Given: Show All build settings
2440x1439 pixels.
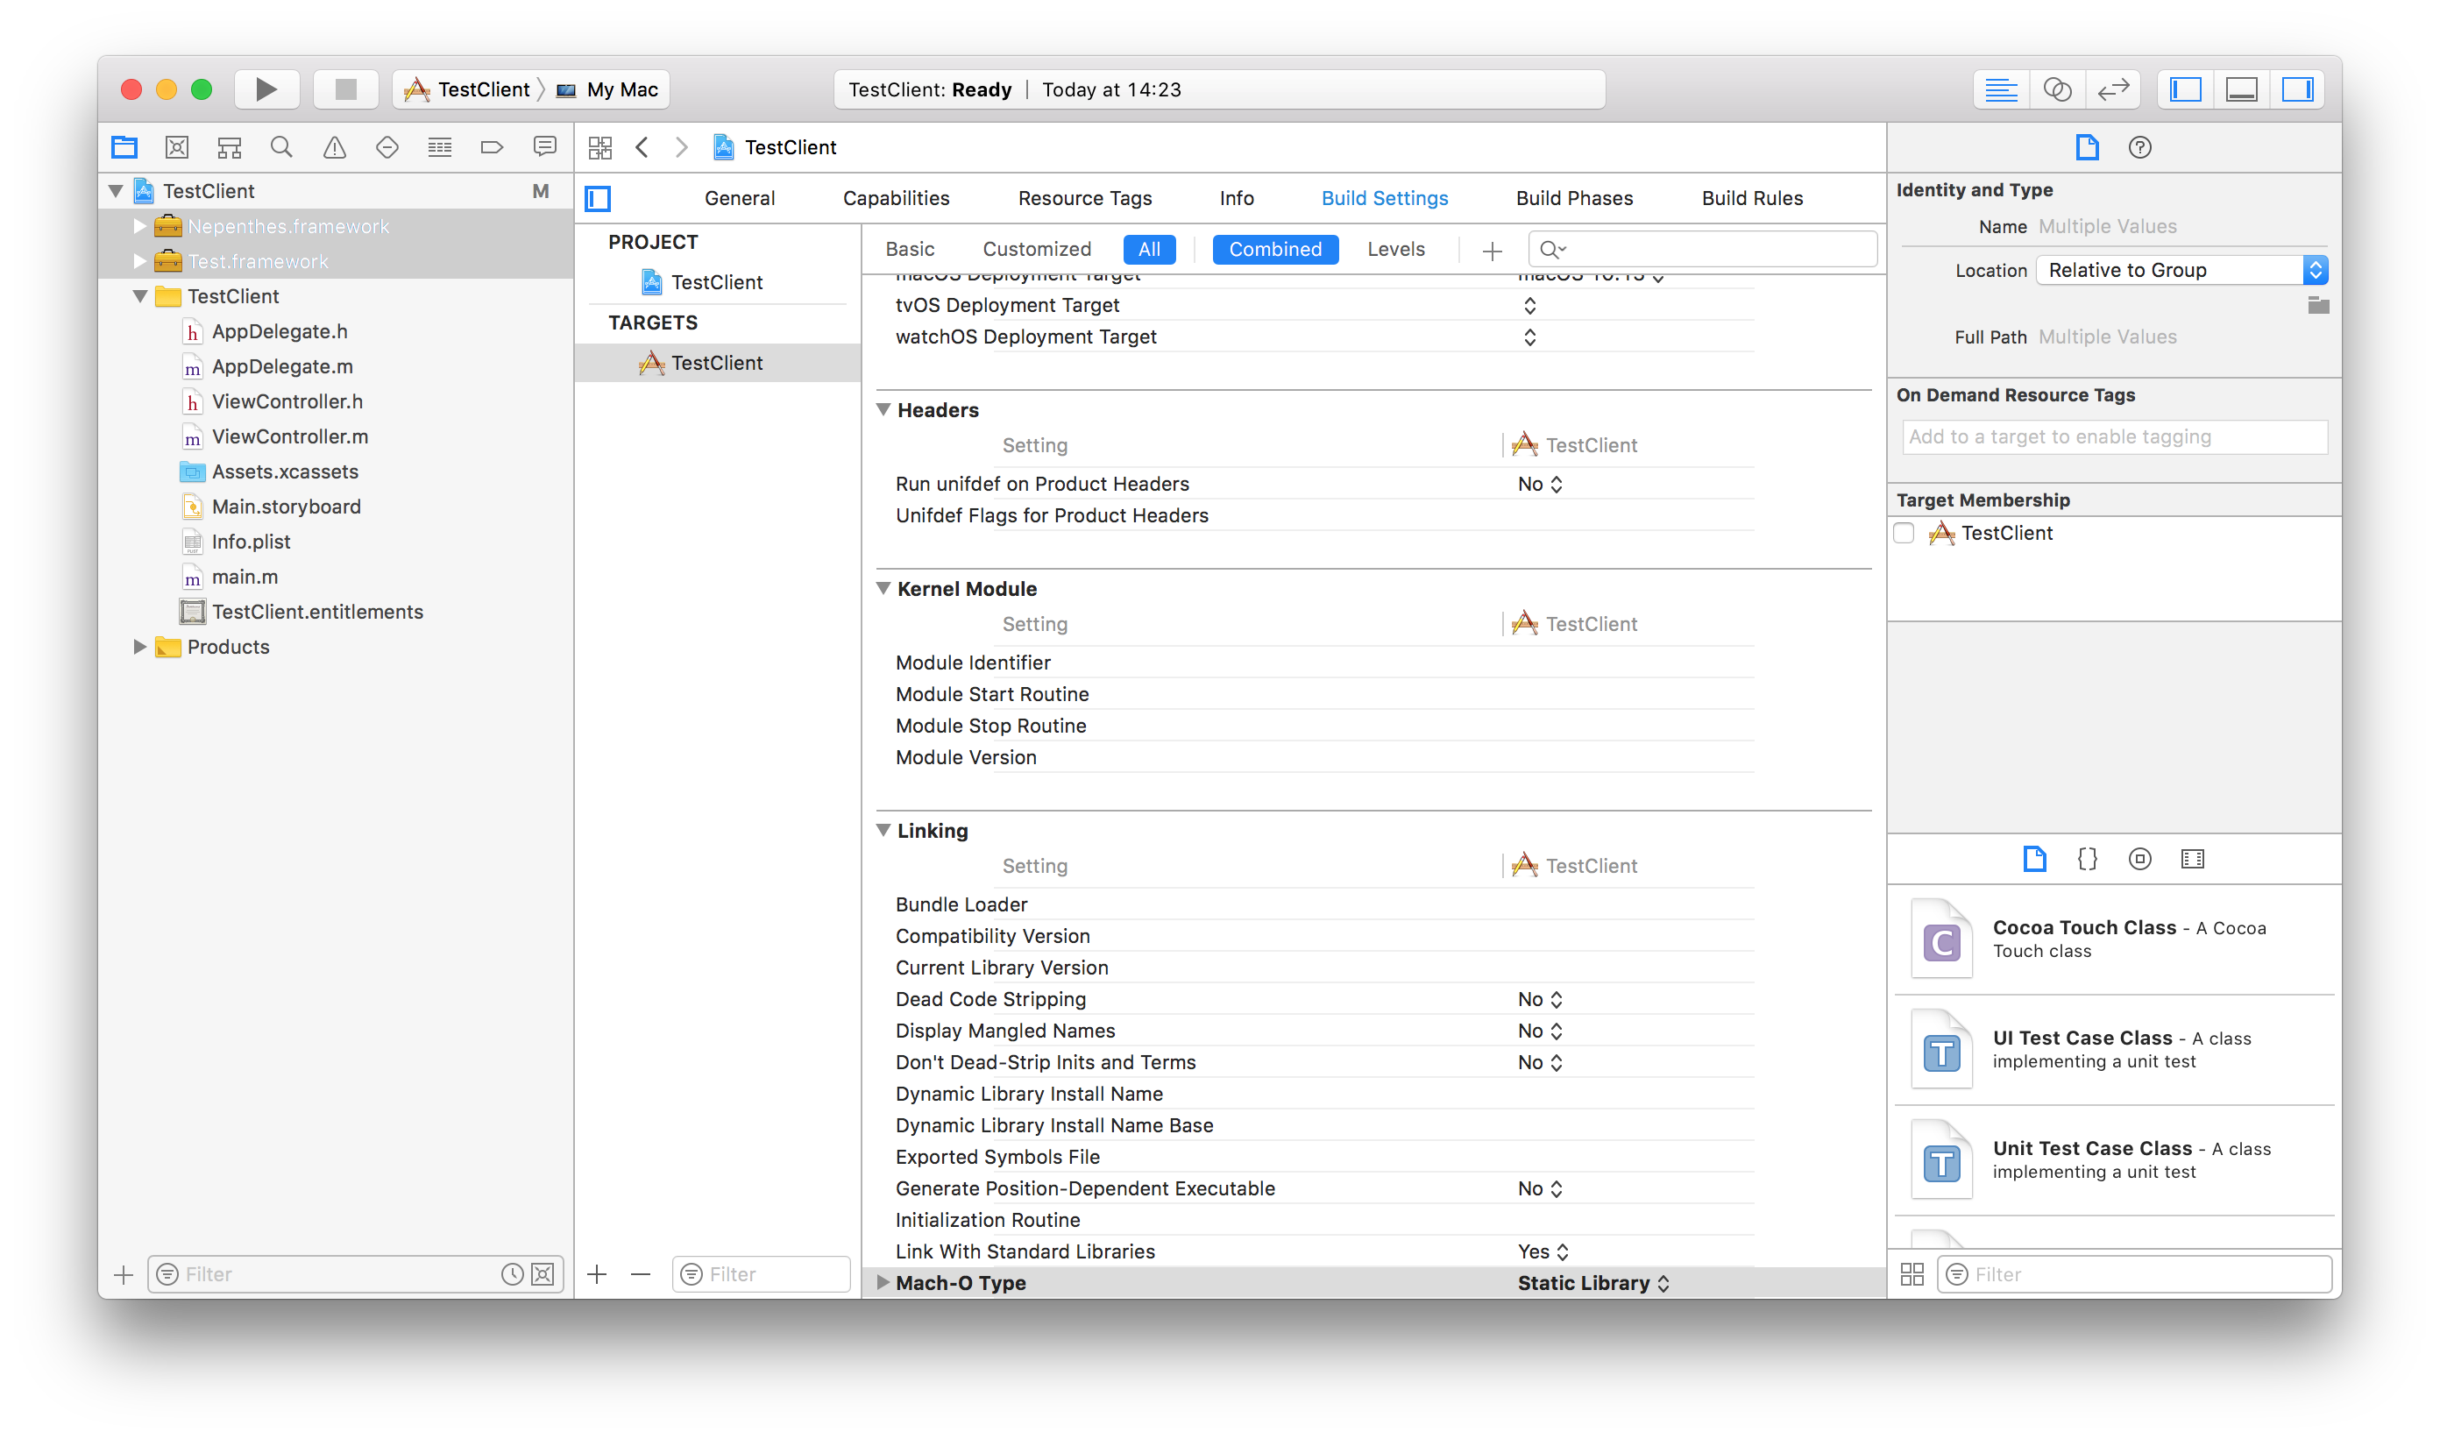Looking at the screenshot, I should (x=1149, y=249).
